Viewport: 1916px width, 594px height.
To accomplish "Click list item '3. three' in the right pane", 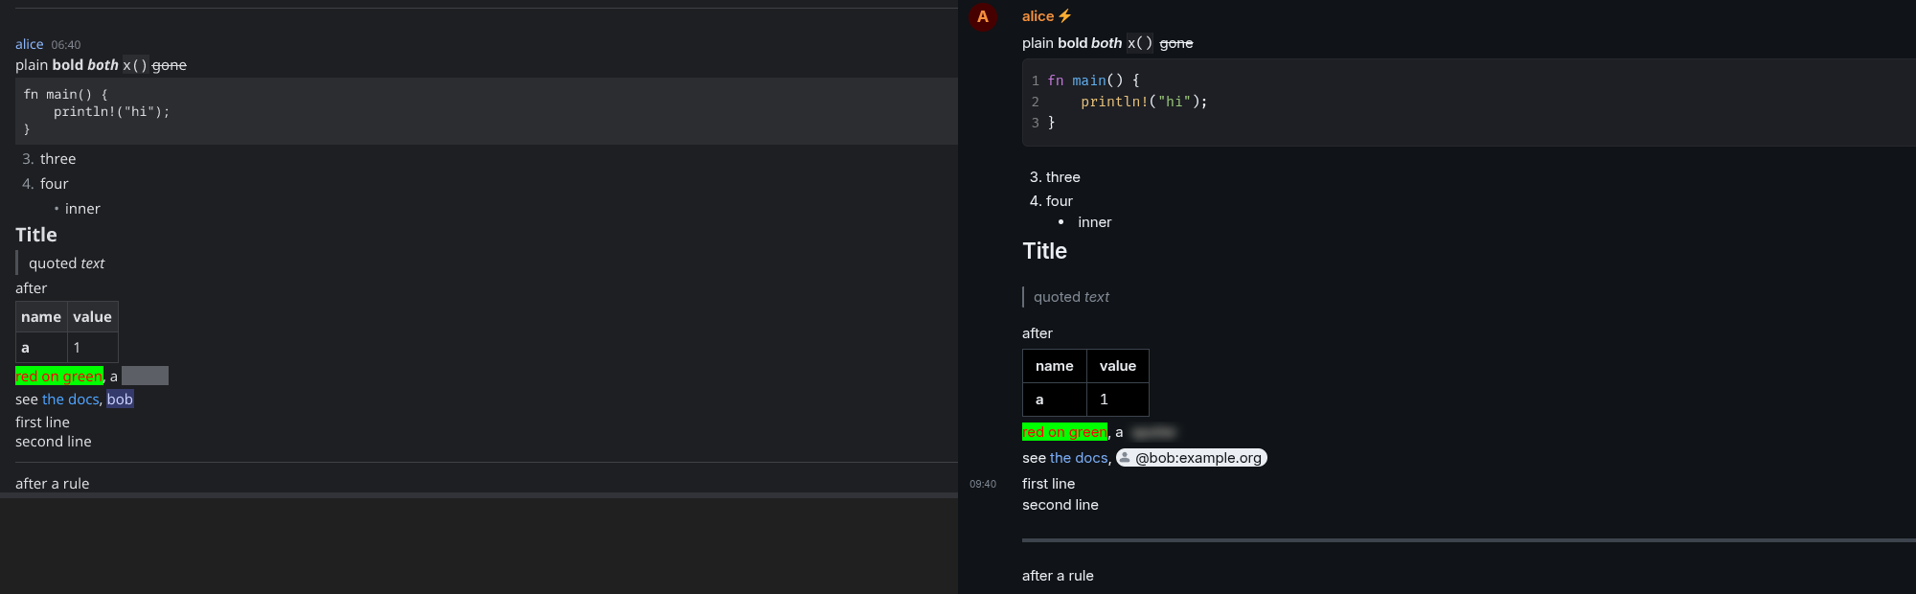I will point(1055,177).
